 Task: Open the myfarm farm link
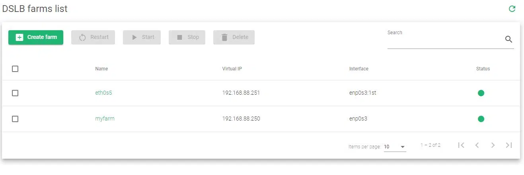[105, 119]
